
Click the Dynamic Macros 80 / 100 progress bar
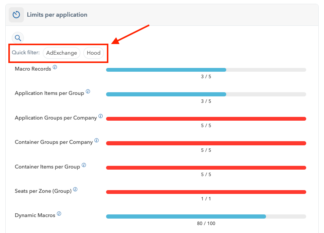coord(206,216)
